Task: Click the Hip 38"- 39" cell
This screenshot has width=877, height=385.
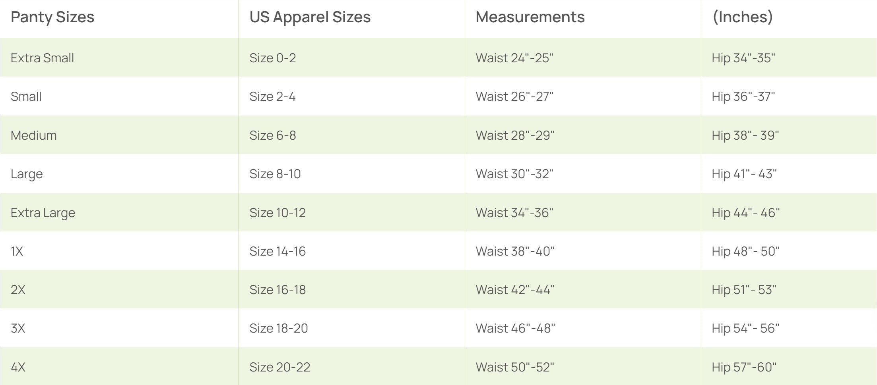Action: click(745, 135)
